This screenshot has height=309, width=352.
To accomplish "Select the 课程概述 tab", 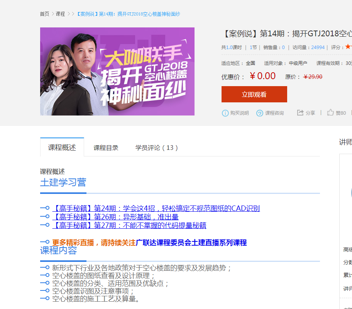I will pyautogui.click(x=62, y=147).
